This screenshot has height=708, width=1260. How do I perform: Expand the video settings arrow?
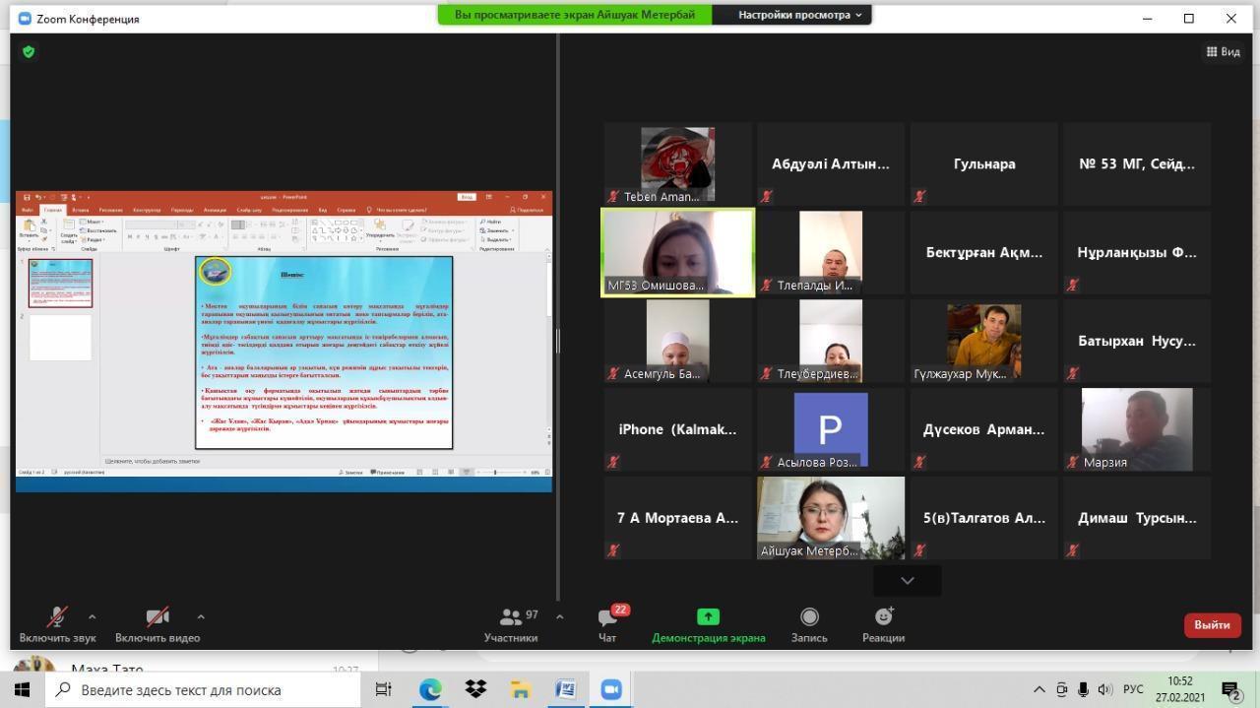(x=201, y=616)
